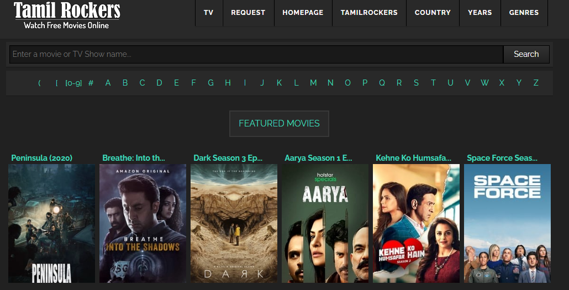Image resolution: width=569 pixels, height=290 pixels.
Task: Open the COUNTRY menu
Action: point(433,13)
